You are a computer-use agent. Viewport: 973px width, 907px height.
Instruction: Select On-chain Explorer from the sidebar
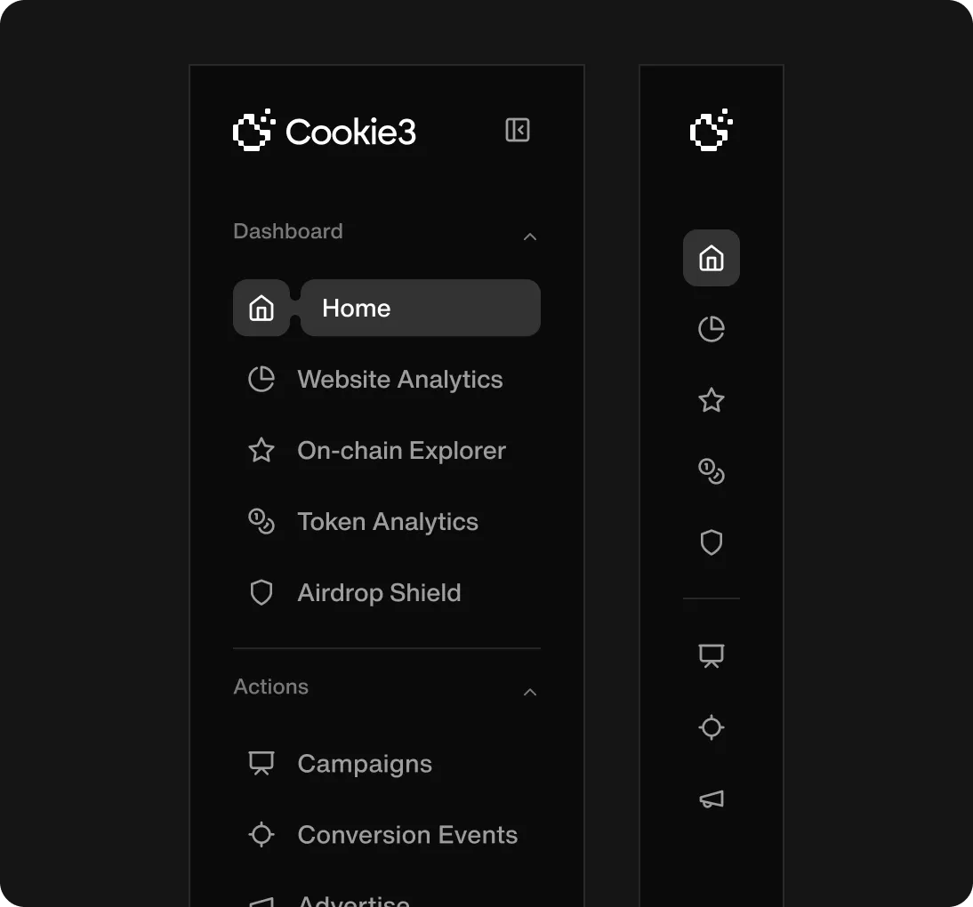tap(401, 450)
